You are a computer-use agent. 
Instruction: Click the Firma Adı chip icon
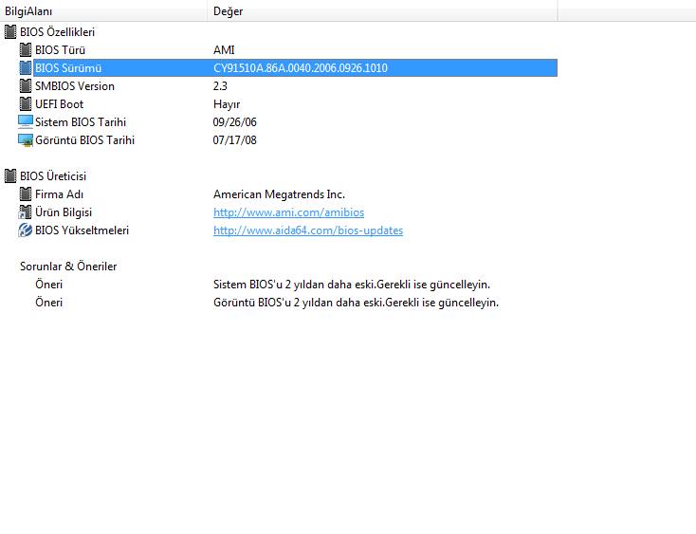[x=26, y=194]
